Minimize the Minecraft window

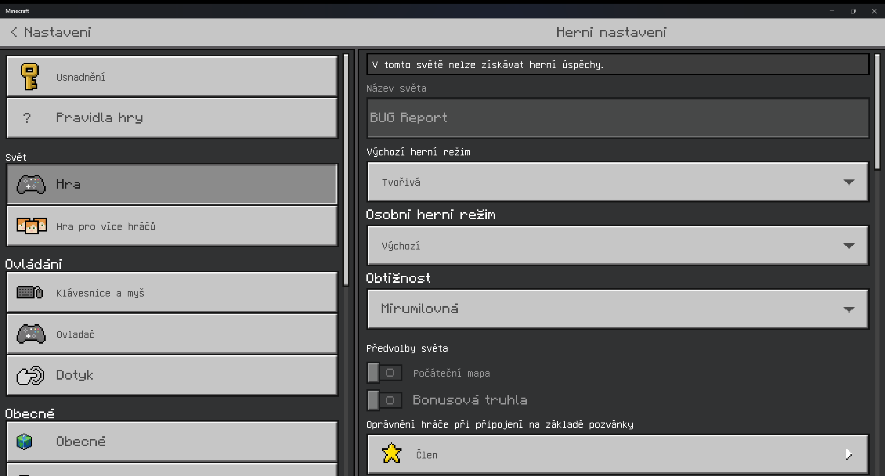coord(832,11)
